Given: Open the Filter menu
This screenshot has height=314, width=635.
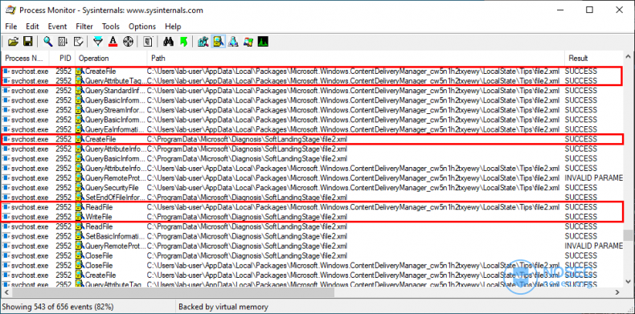Looking at the screenshot, I should click(x=84, y=27).
